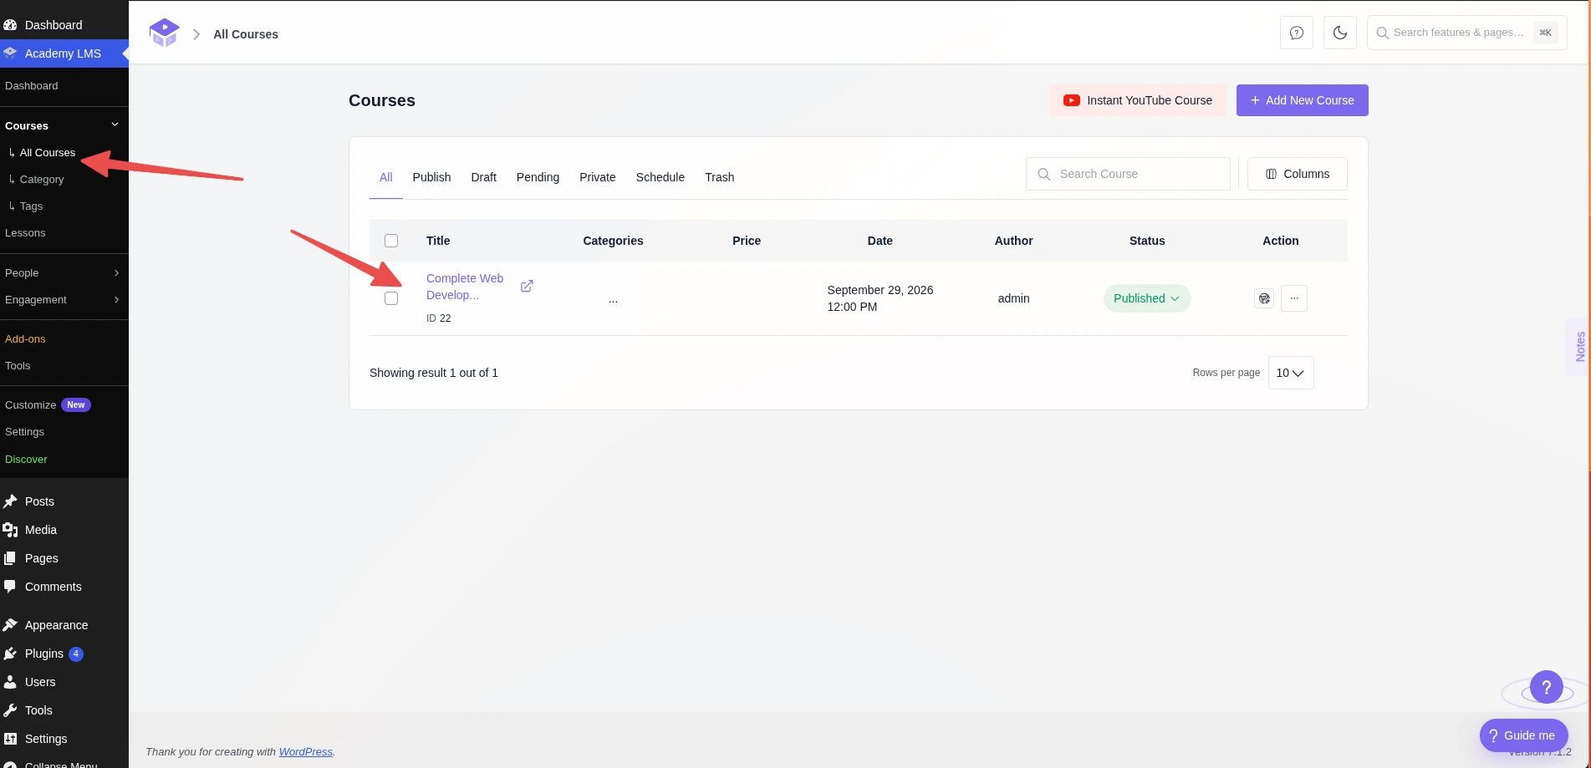Switch to the Schedule tab

[x=660, y=177]
